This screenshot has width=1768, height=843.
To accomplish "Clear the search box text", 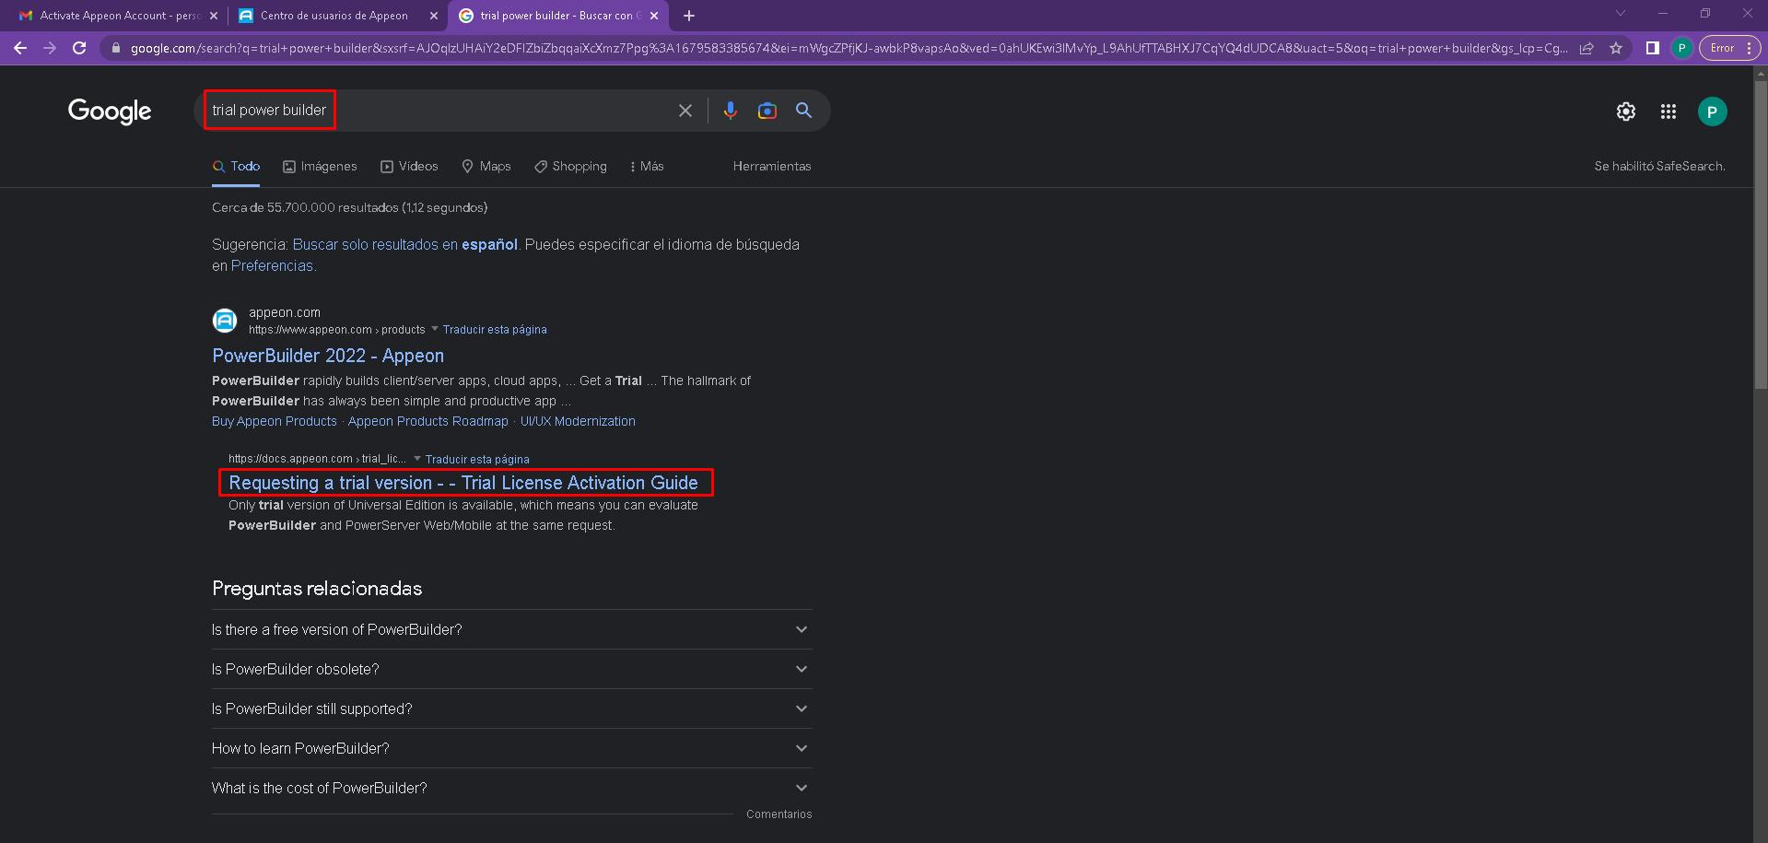I will coord(685,111).
